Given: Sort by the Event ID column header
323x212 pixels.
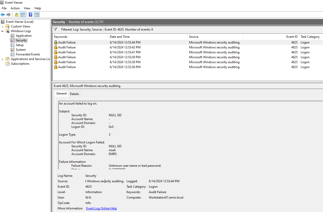Looking at the screenshot, I should coord(271,37).
